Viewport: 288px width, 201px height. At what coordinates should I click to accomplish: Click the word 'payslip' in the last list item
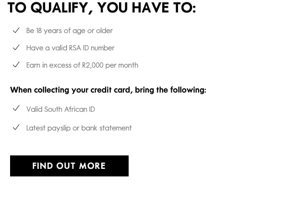coord(59,128)
